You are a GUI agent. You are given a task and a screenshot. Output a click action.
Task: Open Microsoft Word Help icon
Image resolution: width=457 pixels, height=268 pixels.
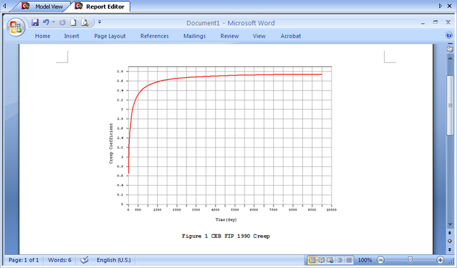449,36
